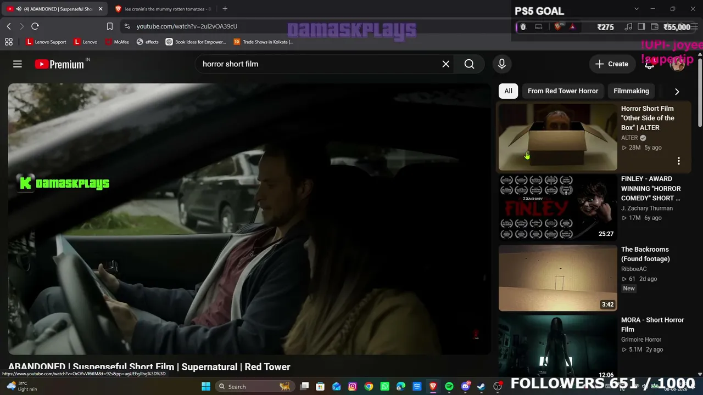Open YouTube notifications bell
703x395 pixels.
(649, 64)
